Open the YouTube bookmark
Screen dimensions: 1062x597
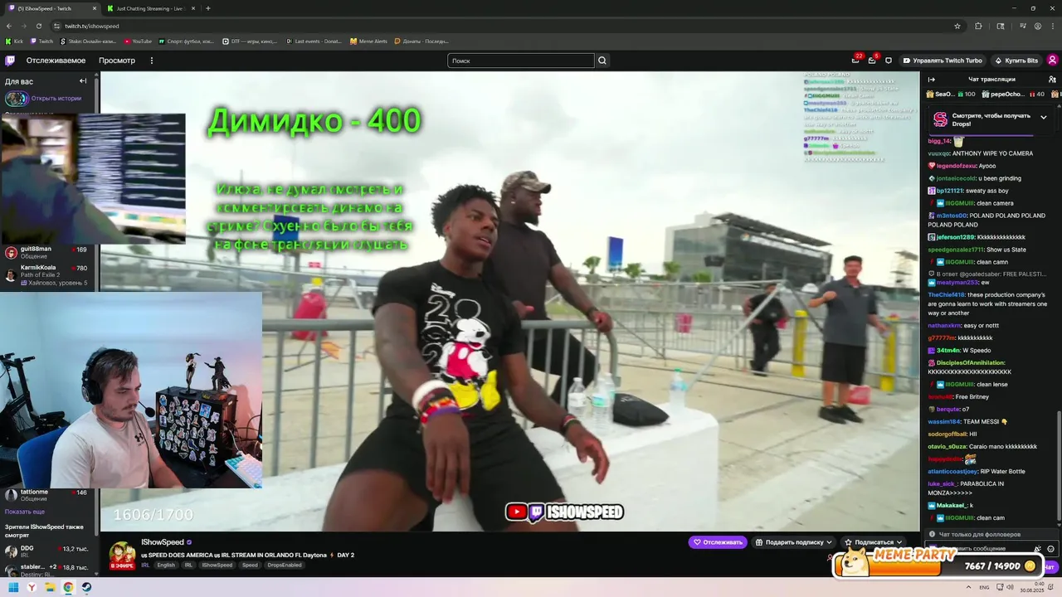click(138, 41)
